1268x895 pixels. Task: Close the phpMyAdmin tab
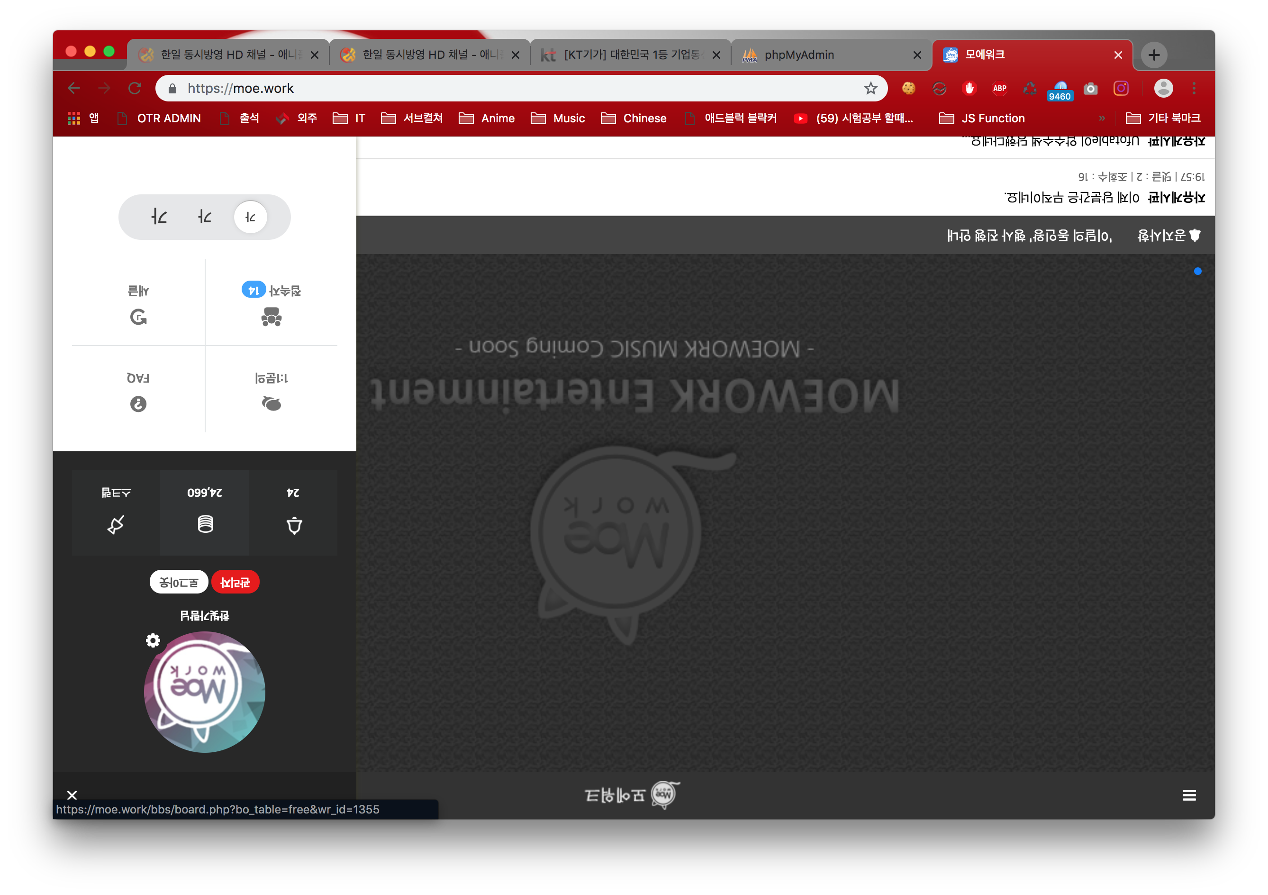(917, 55)
